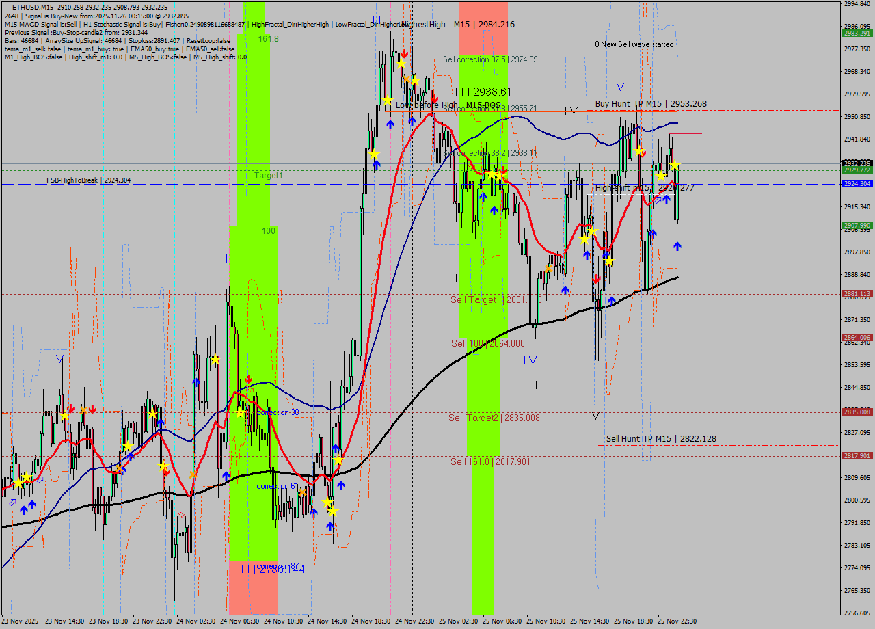Select the black I I I marker below Sell 100
Viewport: 875px width, 629px height.
click(x=530, y=385)
